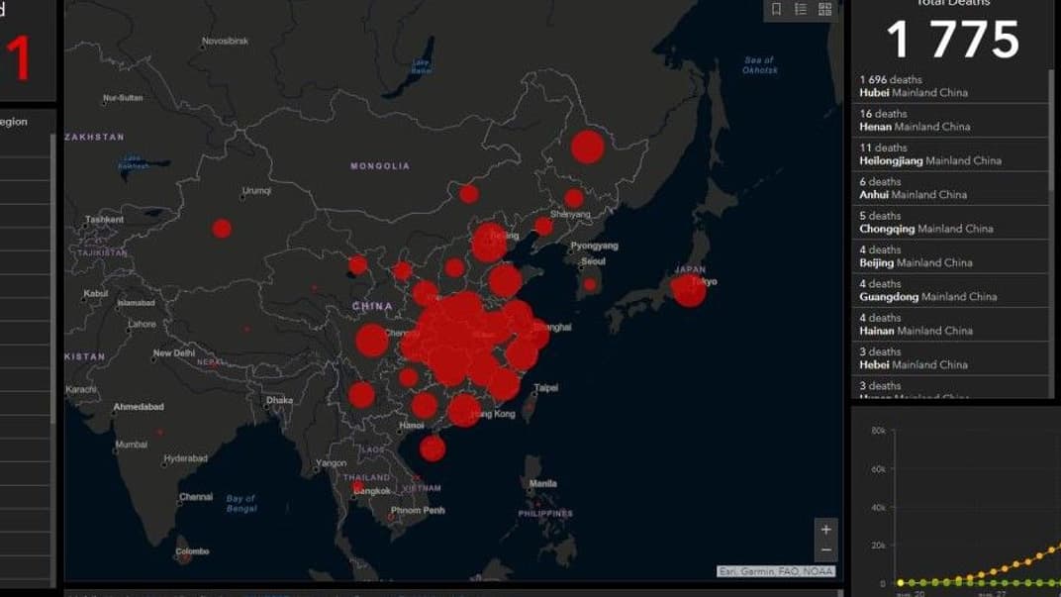Select the Chongqing 5 deaths row

coord(950,223)
